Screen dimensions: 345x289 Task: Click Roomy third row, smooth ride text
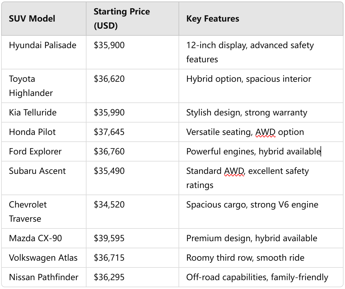(245, 258)
